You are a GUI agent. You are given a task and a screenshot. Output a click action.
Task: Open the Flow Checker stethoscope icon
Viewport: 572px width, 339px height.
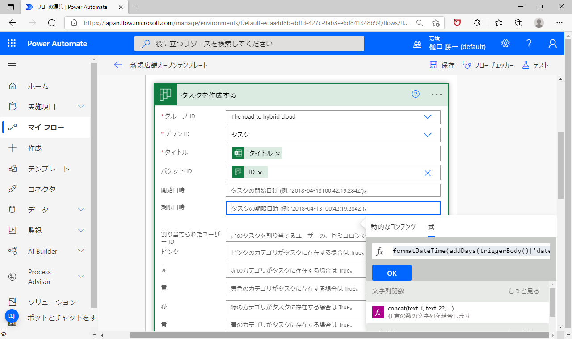[467, 65]
